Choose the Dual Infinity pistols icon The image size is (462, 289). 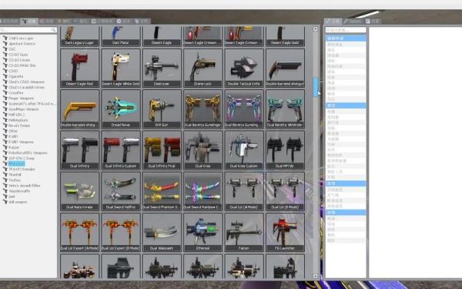[x=79, y=150]
